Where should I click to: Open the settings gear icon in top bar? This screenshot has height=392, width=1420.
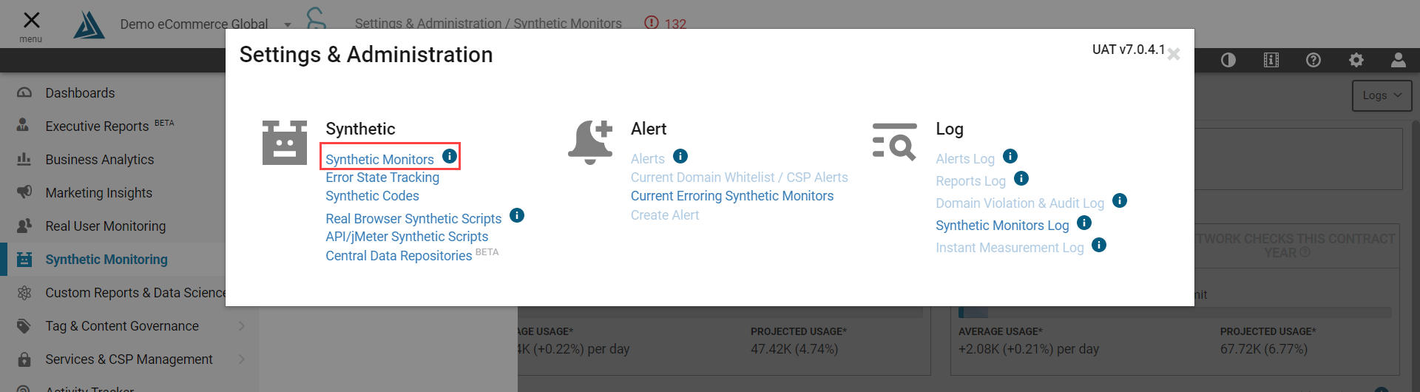click(x=1356, y=60)
